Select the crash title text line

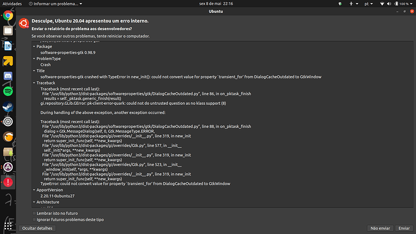181,77
